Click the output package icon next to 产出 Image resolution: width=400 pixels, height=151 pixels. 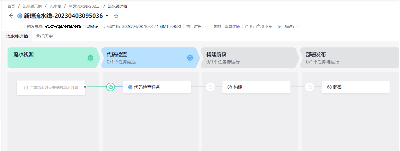[x=258, y=27]
